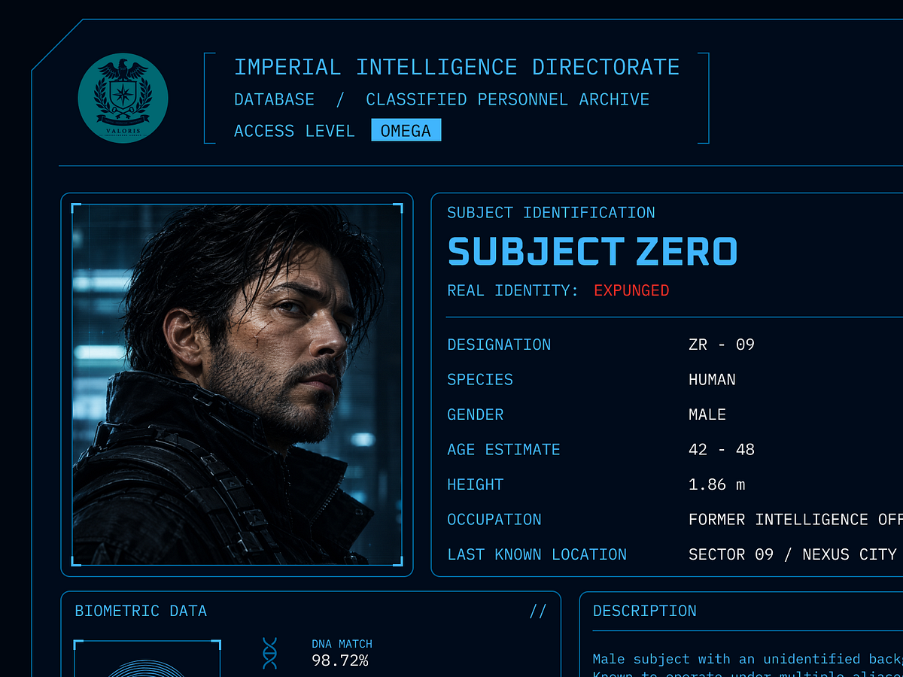Image resolution: width=903 pixels, height=677 pixels.
Task: Click the HEIGHT field label
Action: click(476, 484)
